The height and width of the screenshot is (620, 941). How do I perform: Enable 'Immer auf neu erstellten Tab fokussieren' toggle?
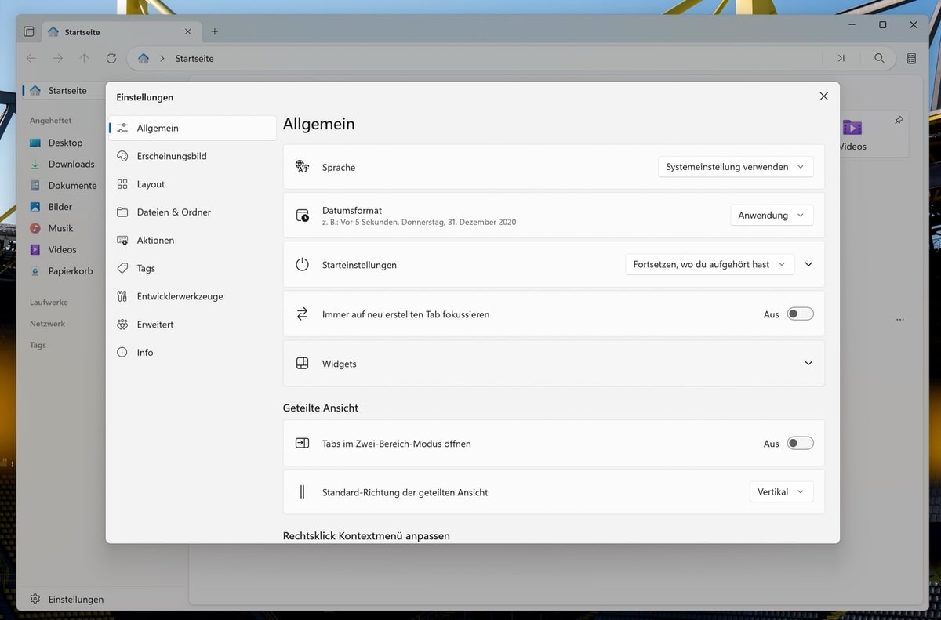click(x=800, y=314)
